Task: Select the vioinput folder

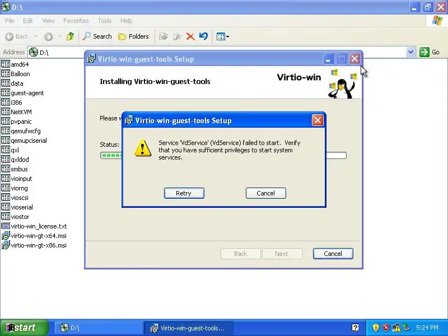Action: pos(17,179)
